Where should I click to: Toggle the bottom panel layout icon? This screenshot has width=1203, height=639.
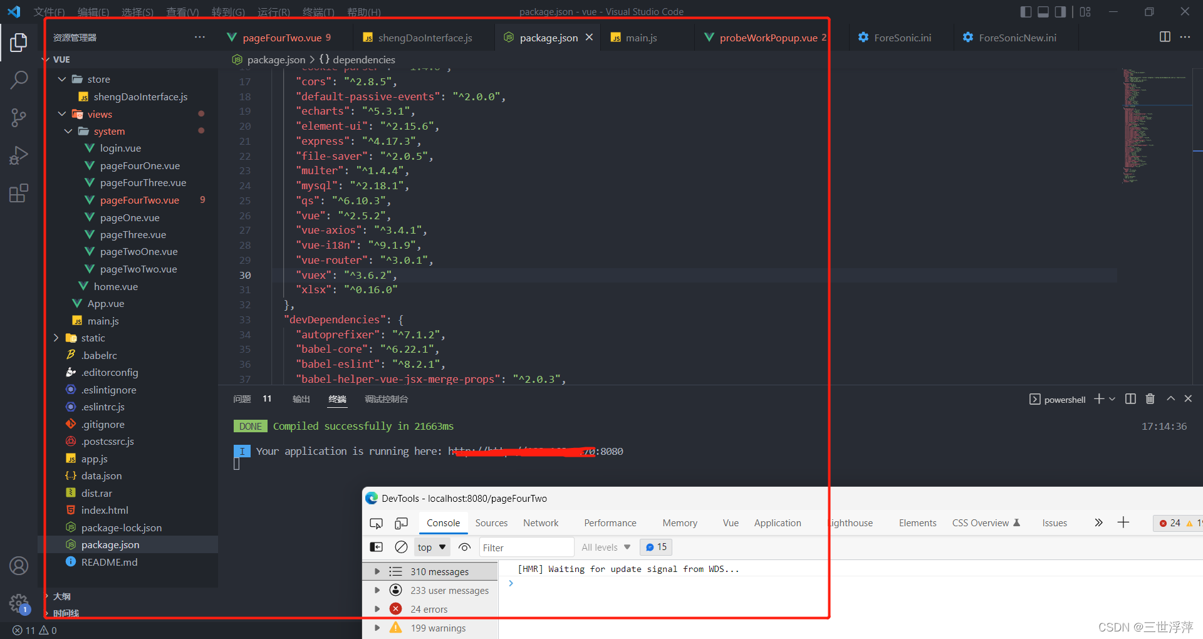1043,11
